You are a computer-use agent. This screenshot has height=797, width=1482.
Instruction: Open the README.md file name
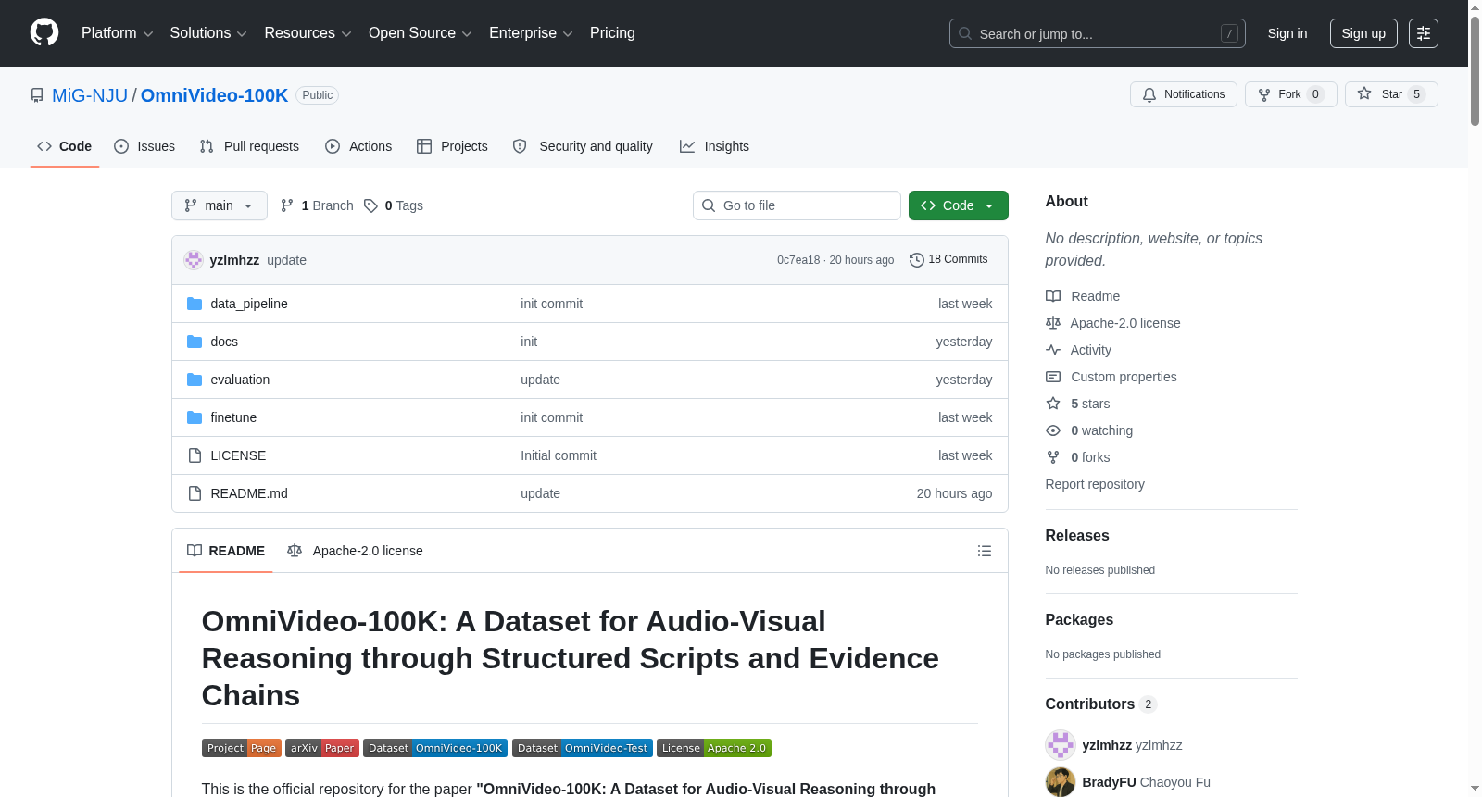pos(249,493)
